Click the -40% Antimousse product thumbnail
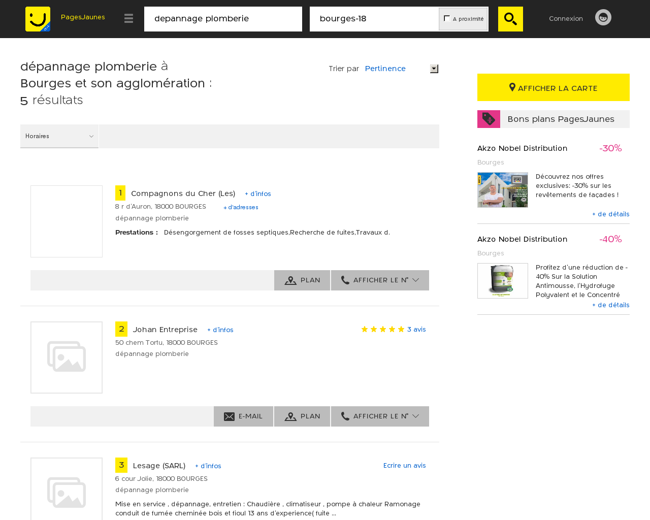Image resolution: width=650 pixels, height=520 pixels. coord(503,281)
